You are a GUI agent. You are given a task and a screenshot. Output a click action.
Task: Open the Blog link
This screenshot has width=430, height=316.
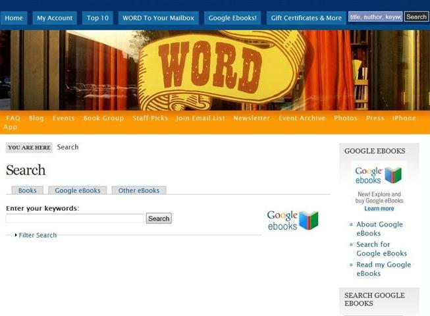(36, 118)
